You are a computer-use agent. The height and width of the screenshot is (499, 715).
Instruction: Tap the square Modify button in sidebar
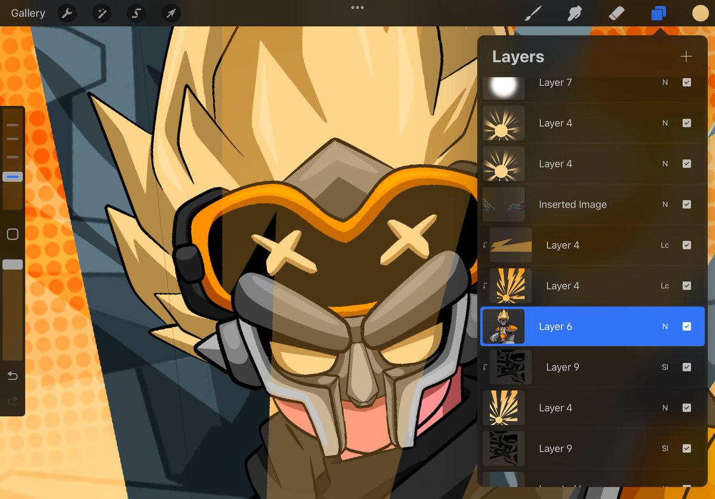point(13,235)
